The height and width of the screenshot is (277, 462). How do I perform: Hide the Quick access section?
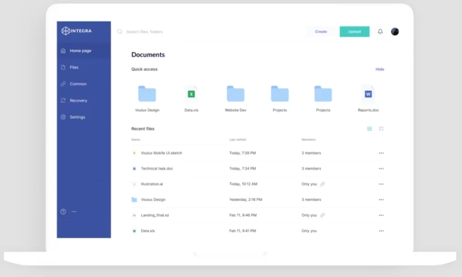[379, 69]
